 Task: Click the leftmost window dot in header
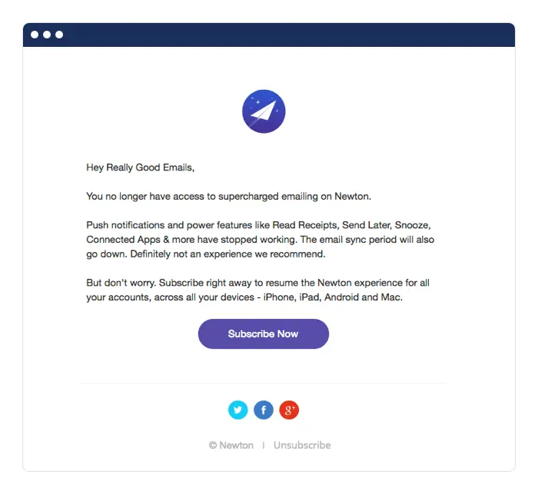pos(35,35)
